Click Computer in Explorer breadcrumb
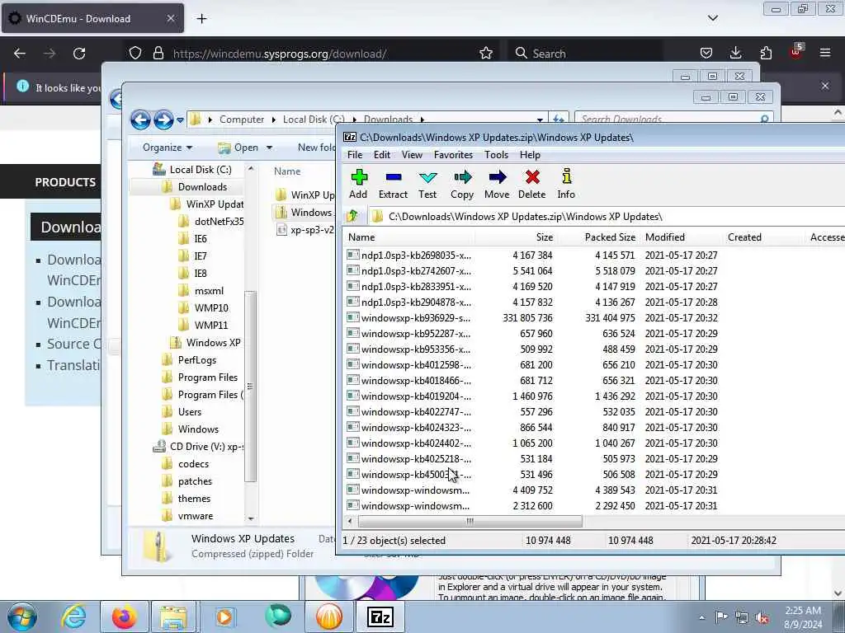Screen dimensions: 845x633 (x=242, y=120)
